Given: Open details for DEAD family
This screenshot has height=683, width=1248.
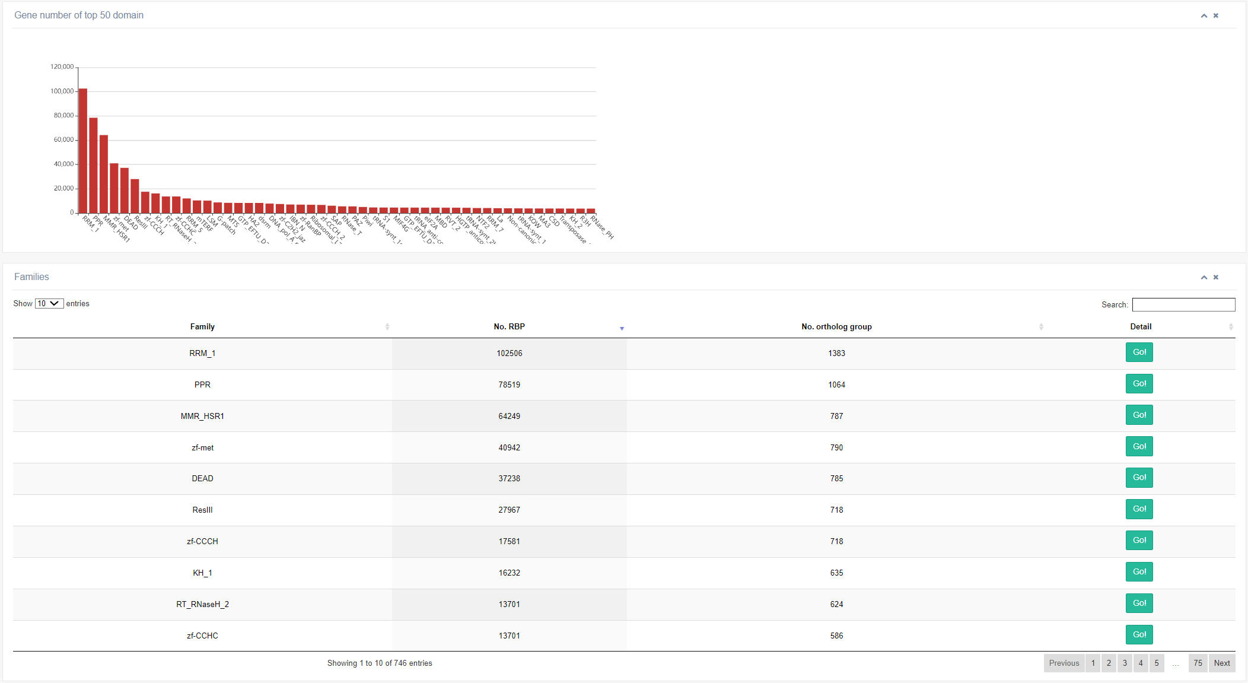Looking at the screenshot, I should [1139, 478].
